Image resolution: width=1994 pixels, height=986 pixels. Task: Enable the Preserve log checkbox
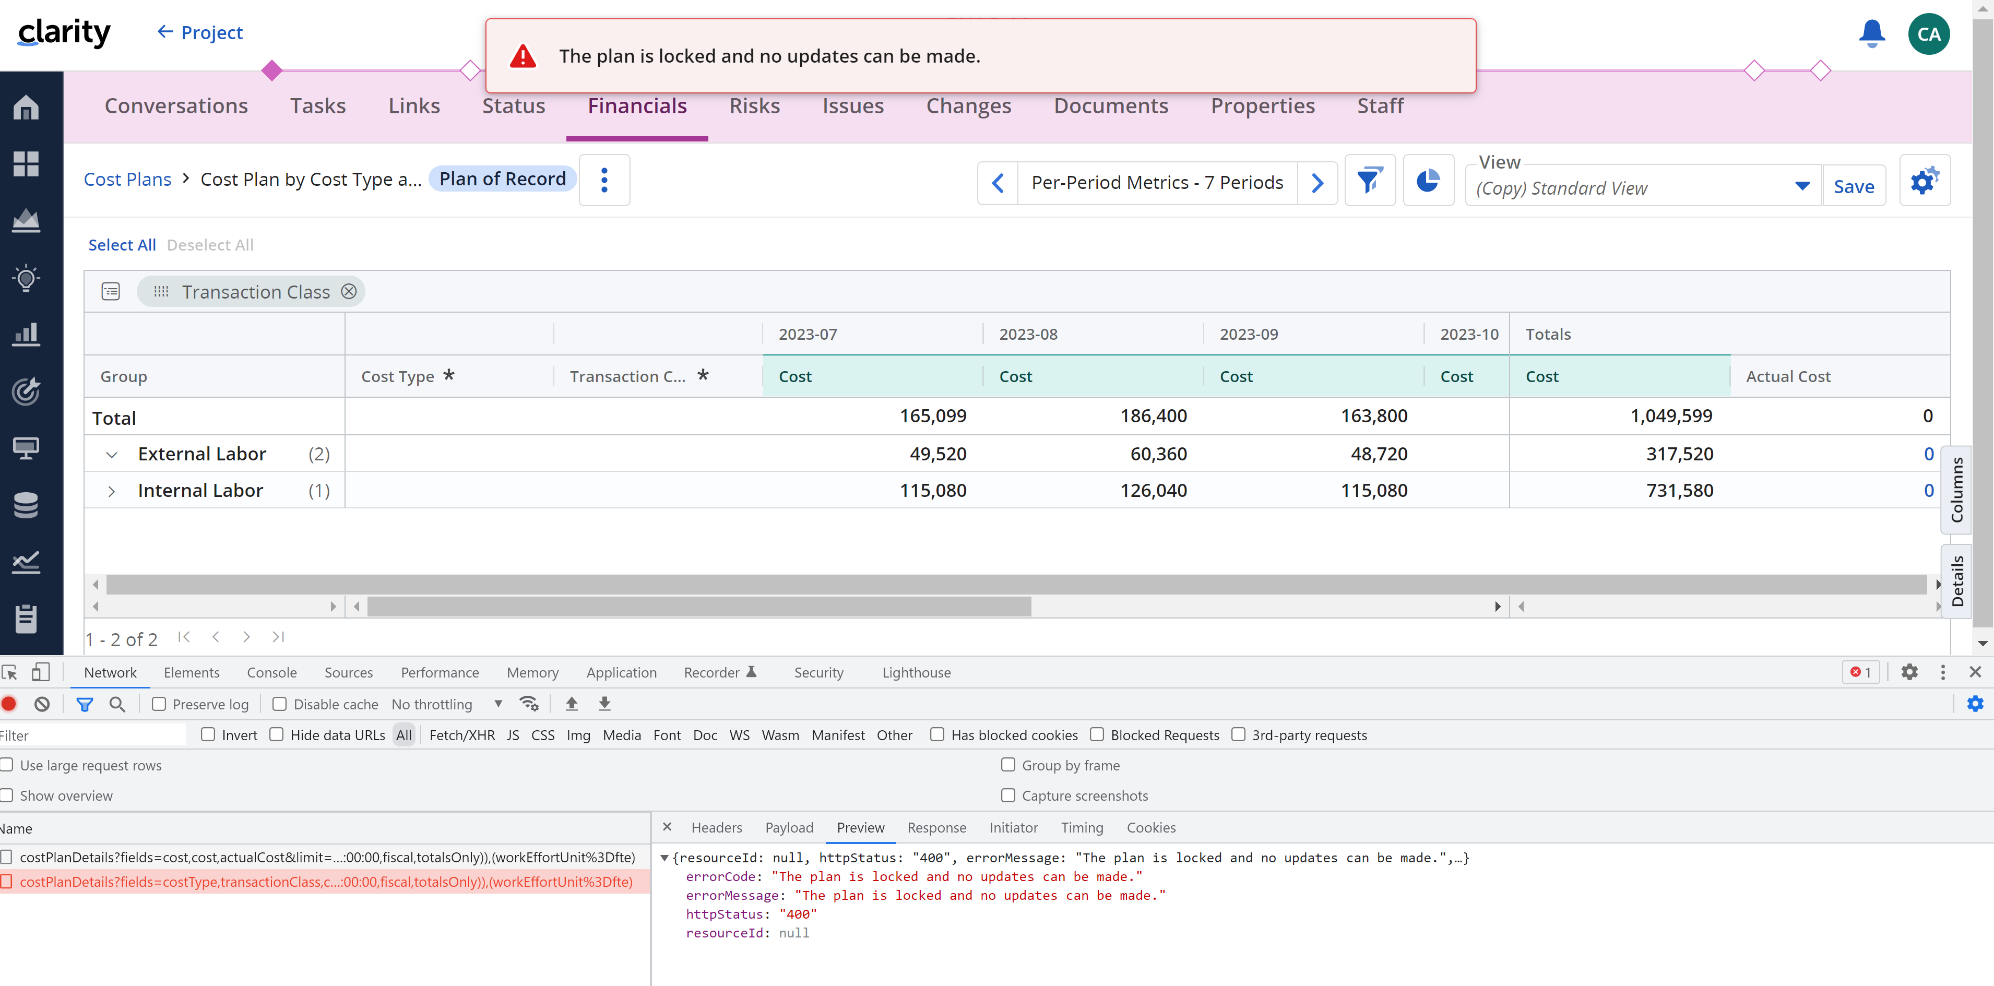pos(159,704)
